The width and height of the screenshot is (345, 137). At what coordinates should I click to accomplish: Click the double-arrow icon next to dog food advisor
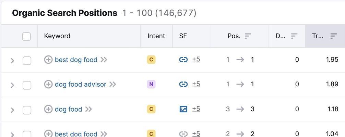tap(112, 84)
